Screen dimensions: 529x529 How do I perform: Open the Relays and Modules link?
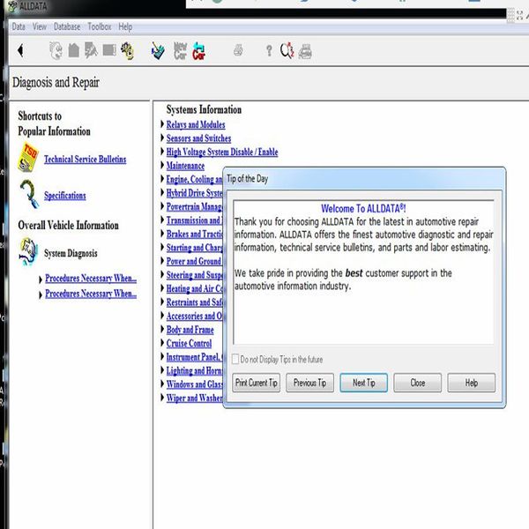click(x=196, y=124)
